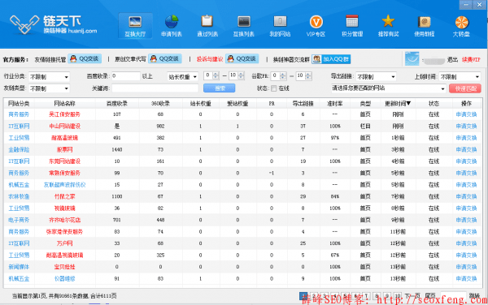488x305 pixels.
Task: Click category 农林牧渔 in 竹鼠之家 row
Action: pos(19,196)
